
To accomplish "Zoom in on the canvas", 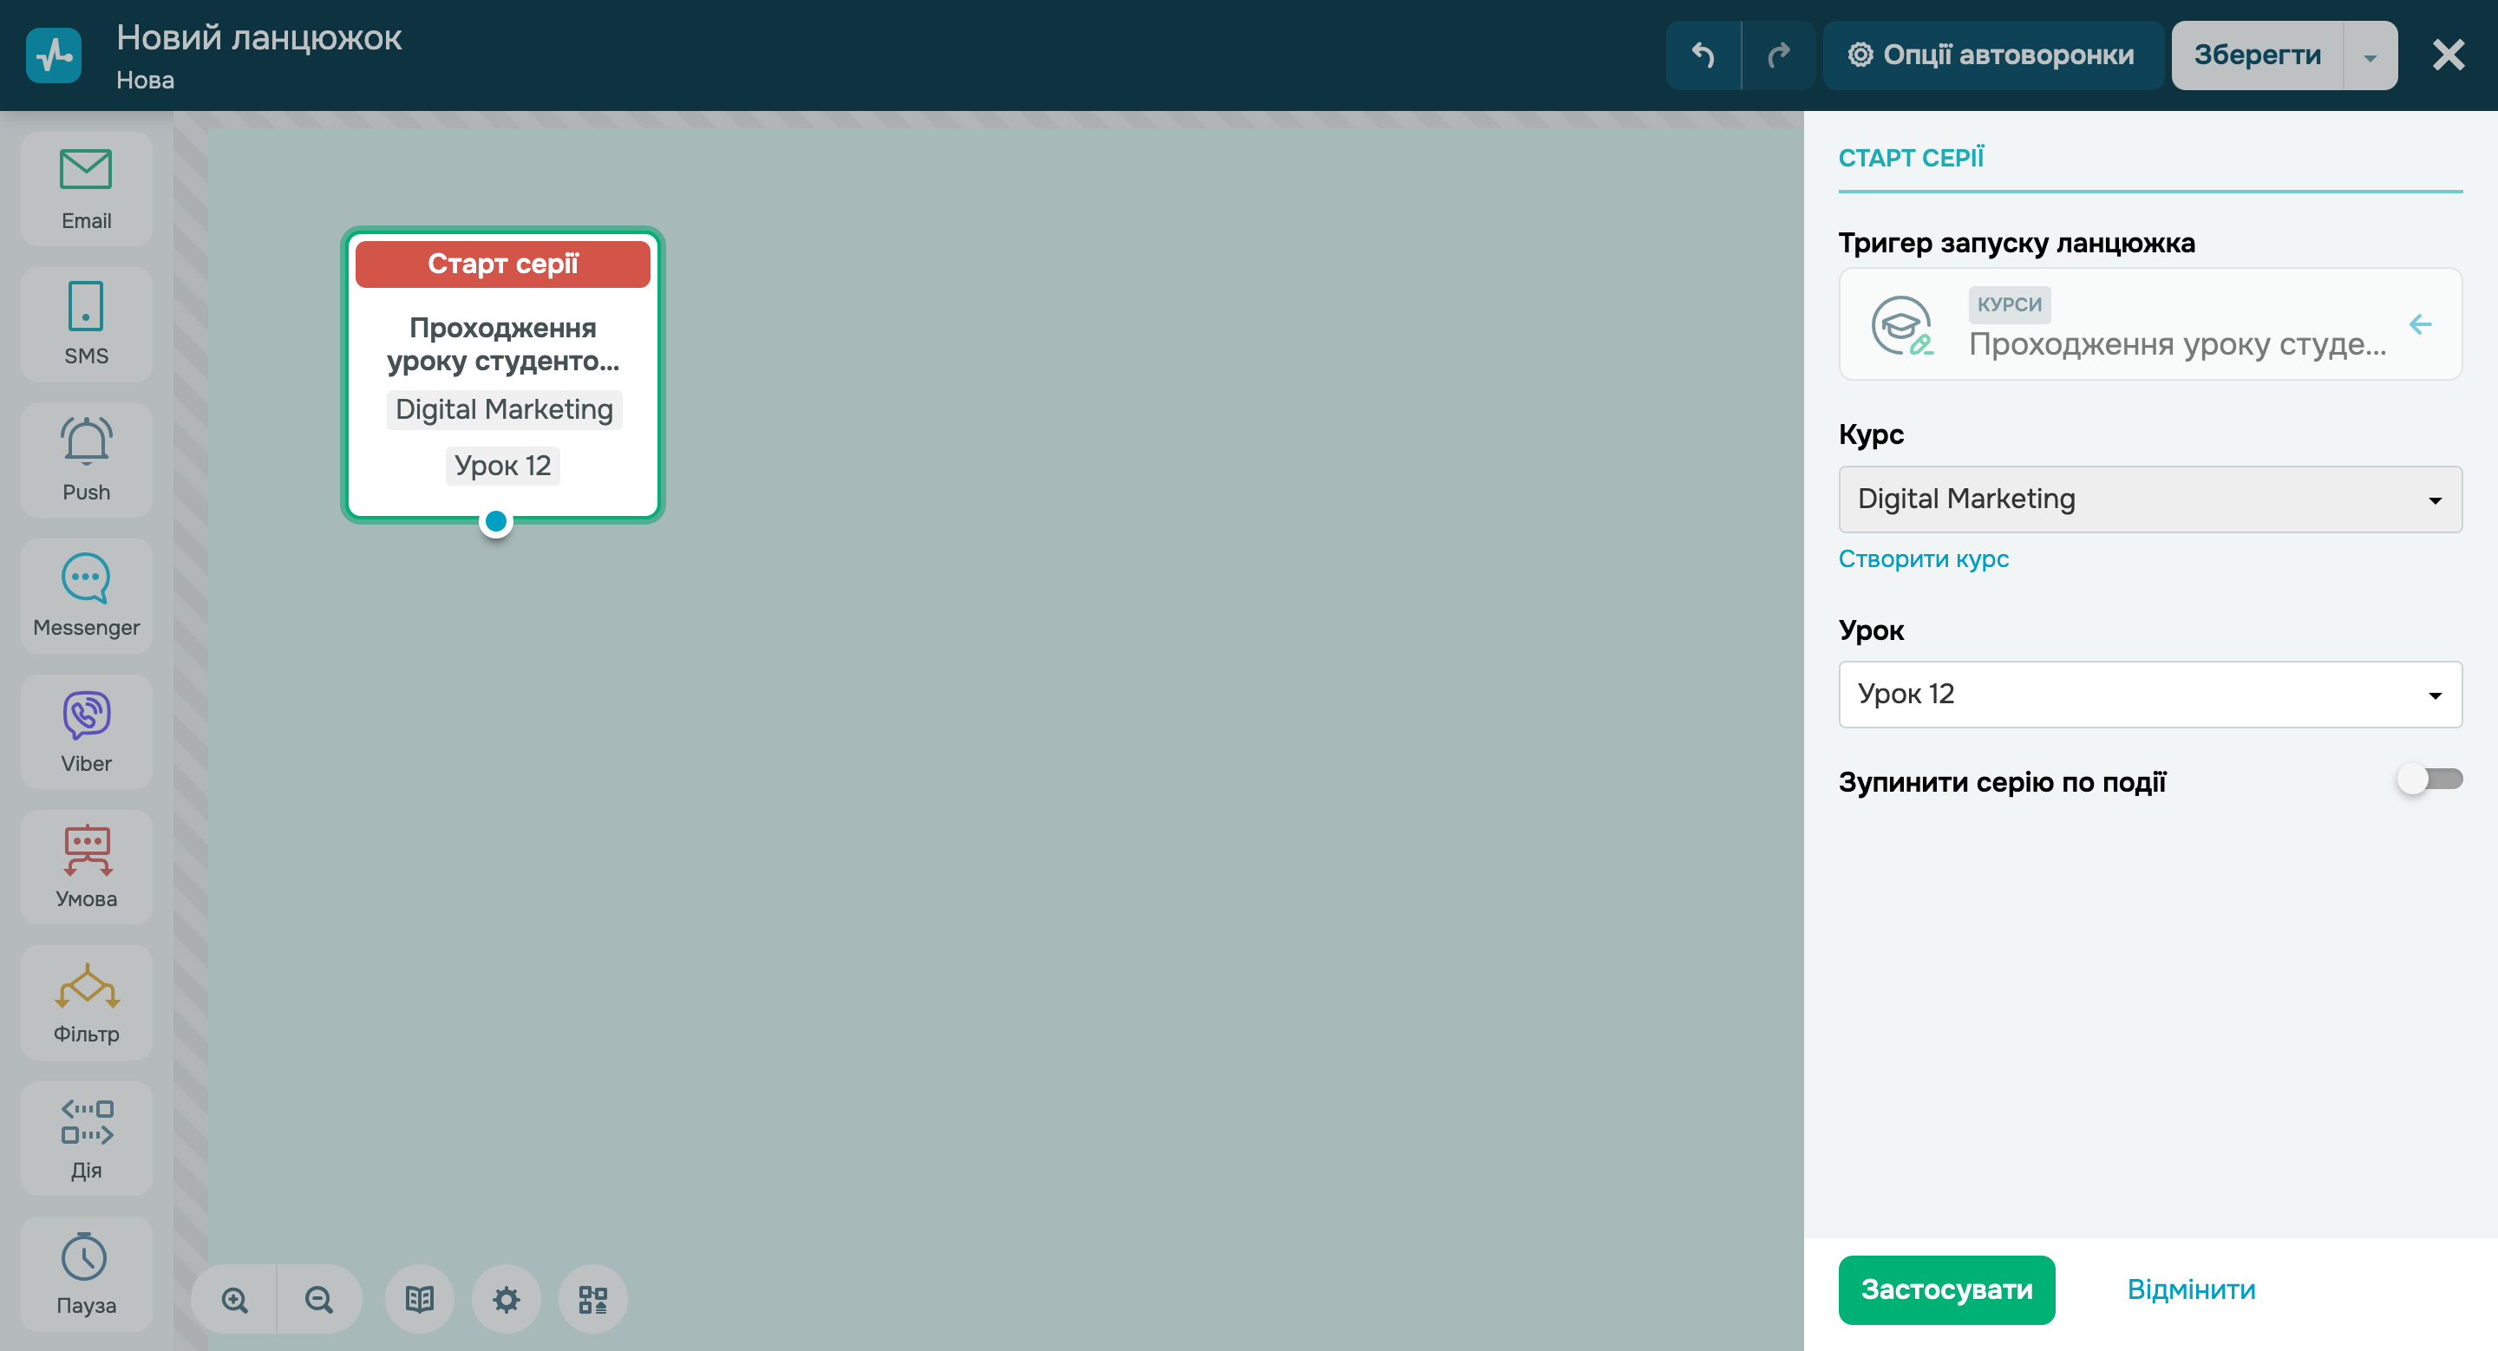I will 235,1300.
